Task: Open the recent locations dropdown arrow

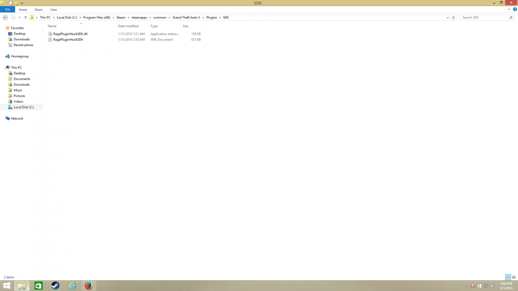Action: pos(20,18)
